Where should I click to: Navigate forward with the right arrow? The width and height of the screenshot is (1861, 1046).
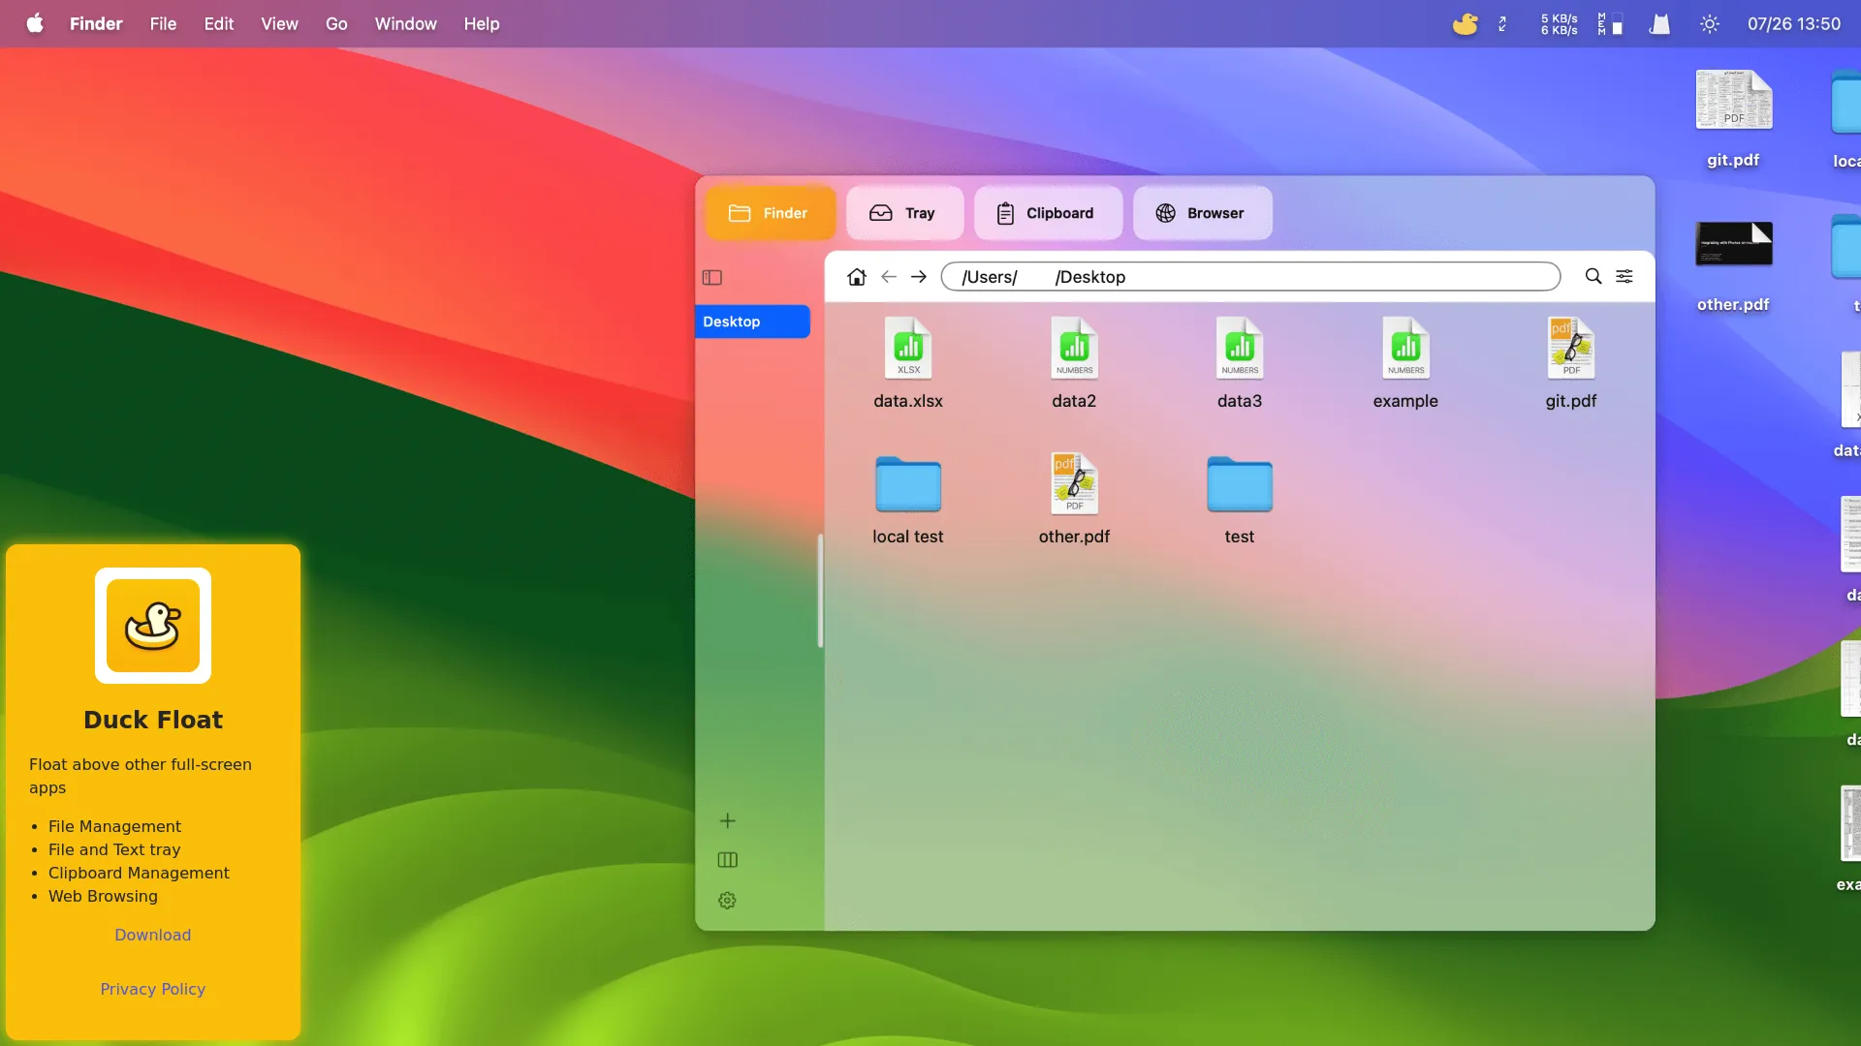coord(919,277)
